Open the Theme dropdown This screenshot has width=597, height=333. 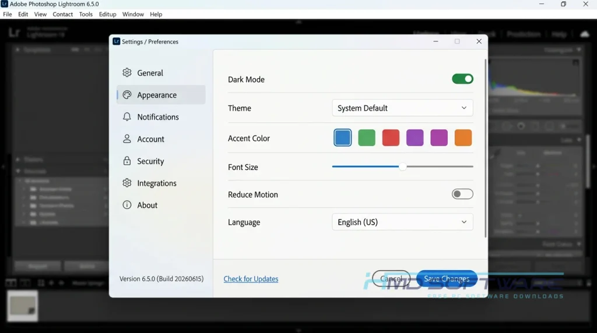point(402,108)
